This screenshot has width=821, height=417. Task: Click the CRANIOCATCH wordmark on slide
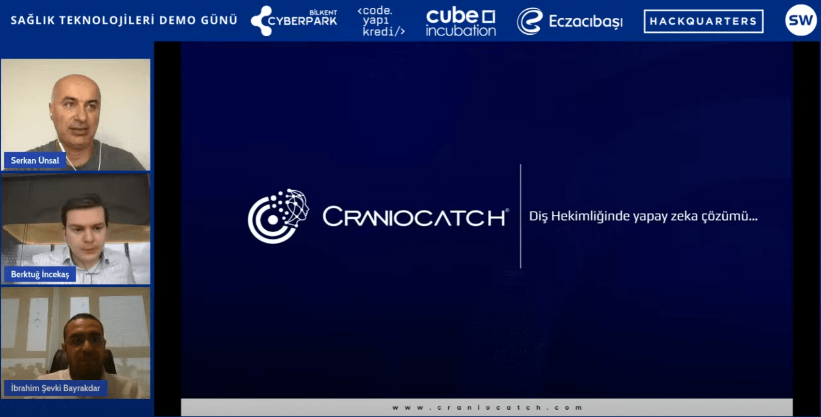pyautogui.click(x=415, y=217)
